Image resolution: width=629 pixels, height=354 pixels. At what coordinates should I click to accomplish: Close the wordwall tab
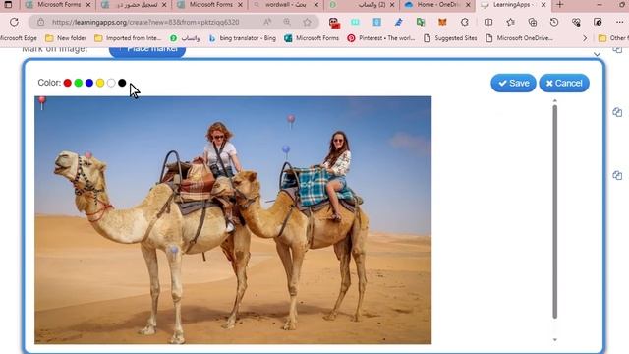coord(316,5)
